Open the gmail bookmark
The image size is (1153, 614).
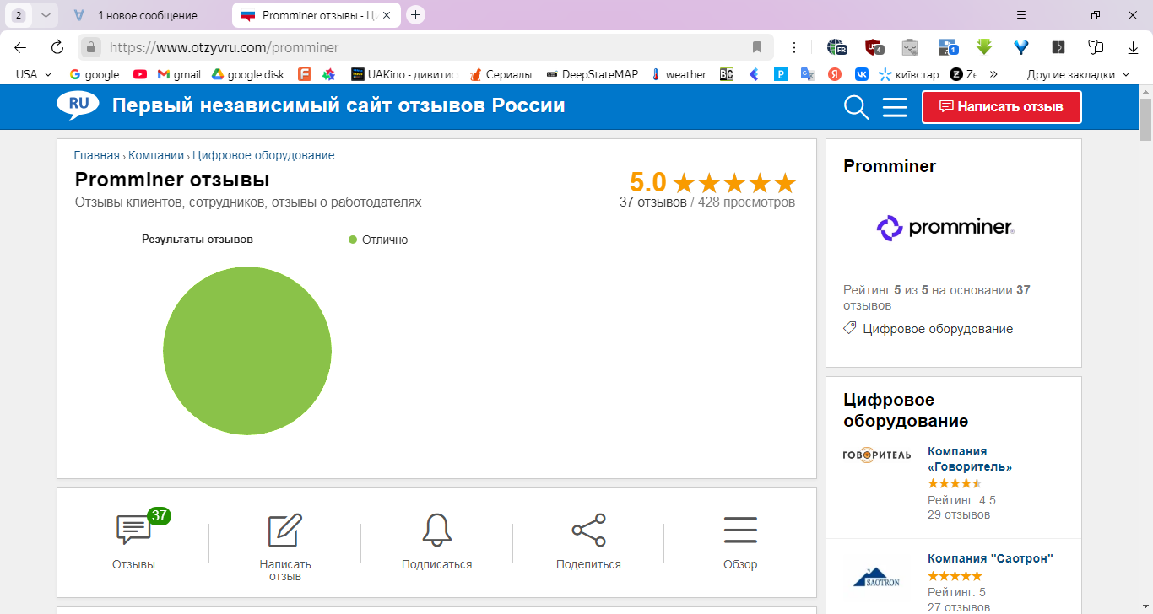tap(179, 74)
